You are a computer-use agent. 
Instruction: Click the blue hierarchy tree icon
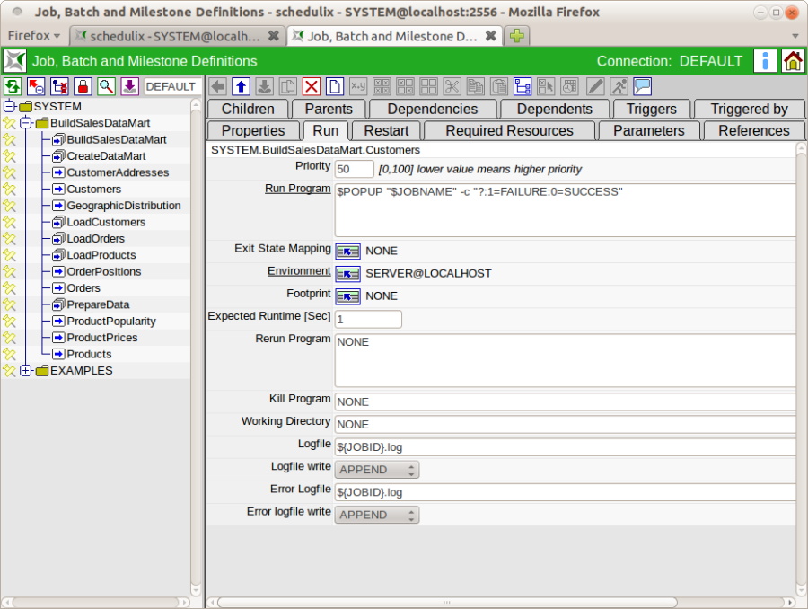(x=523, y=86)
